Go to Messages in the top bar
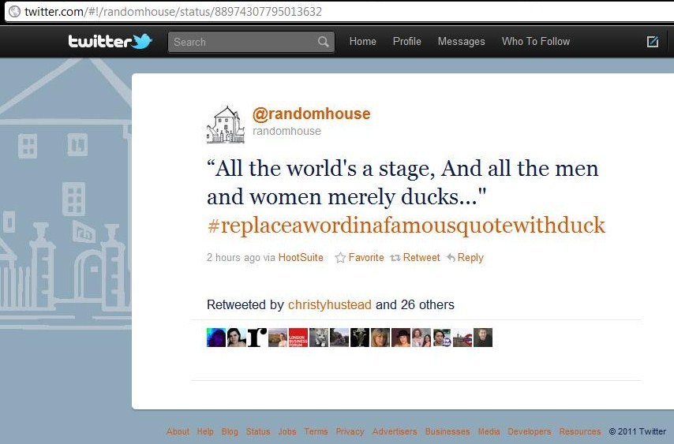The image size is (674, 444). coord(461,41)
